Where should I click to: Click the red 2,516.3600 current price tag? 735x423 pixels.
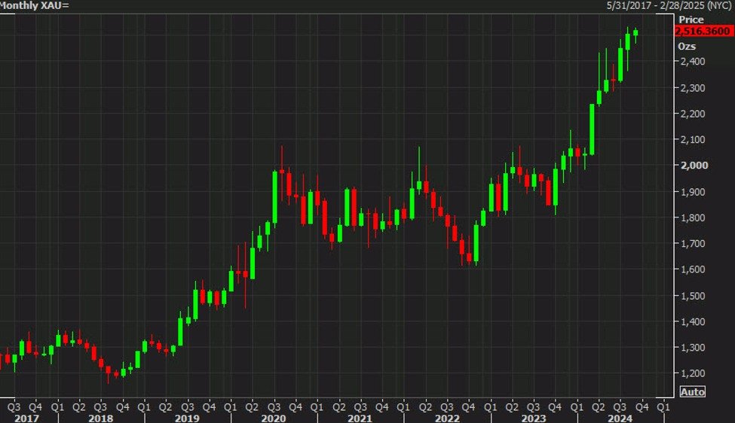(703, 32)
